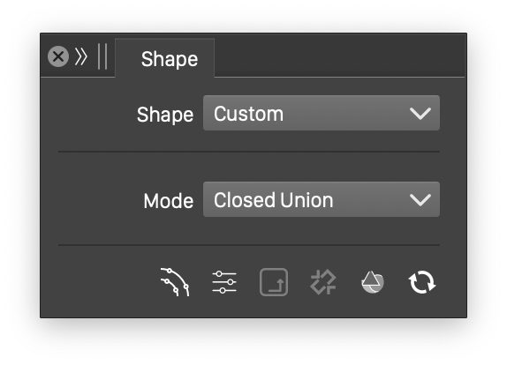Viewport: 507px width, 365px height.
Task: Open the Mode dropdown showing Closed Union
Action: click(322, 199)
